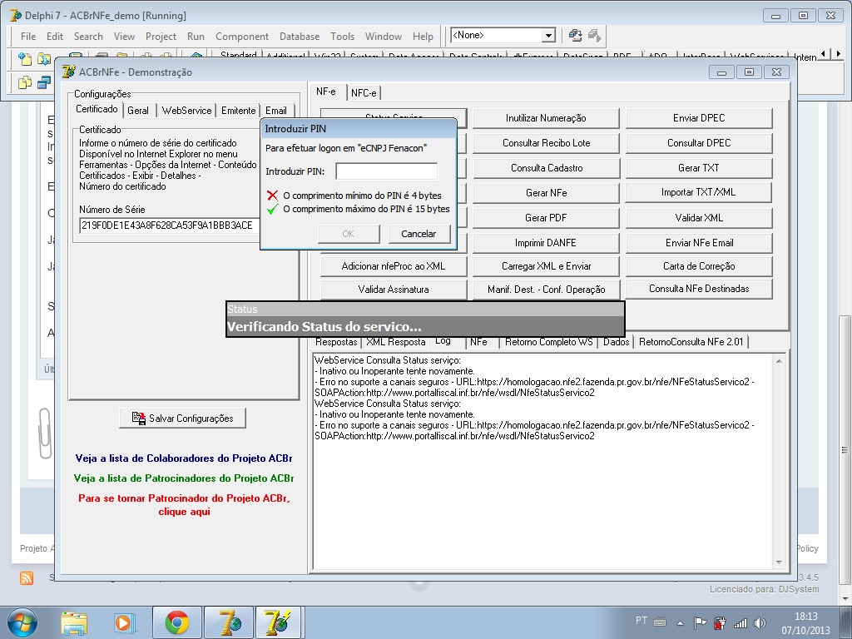Screen dimensions: 852x639
Task: Click the RSS feed icon in the browser page
Action: [26, 578]
